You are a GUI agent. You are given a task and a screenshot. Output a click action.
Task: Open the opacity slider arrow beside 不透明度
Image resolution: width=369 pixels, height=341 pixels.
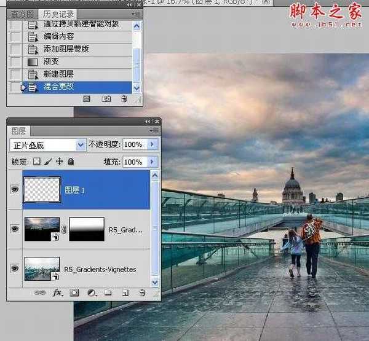coord(153,145)
